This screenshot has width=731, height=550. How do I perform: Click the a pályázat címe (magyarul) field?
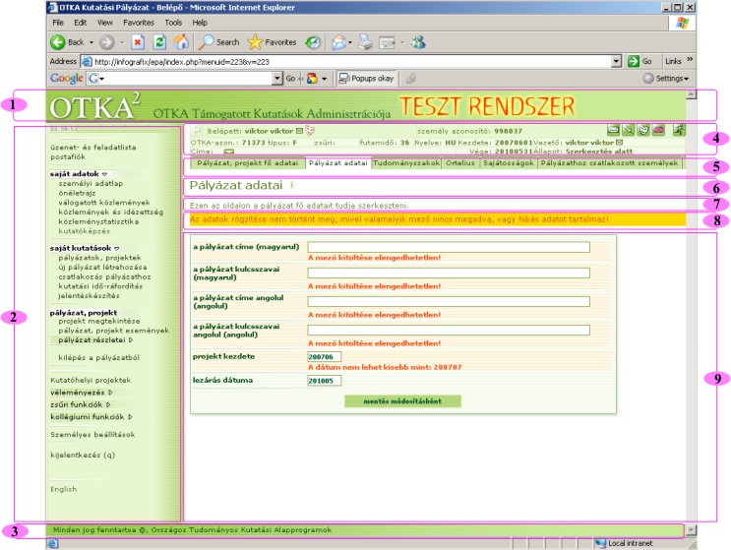449,247
